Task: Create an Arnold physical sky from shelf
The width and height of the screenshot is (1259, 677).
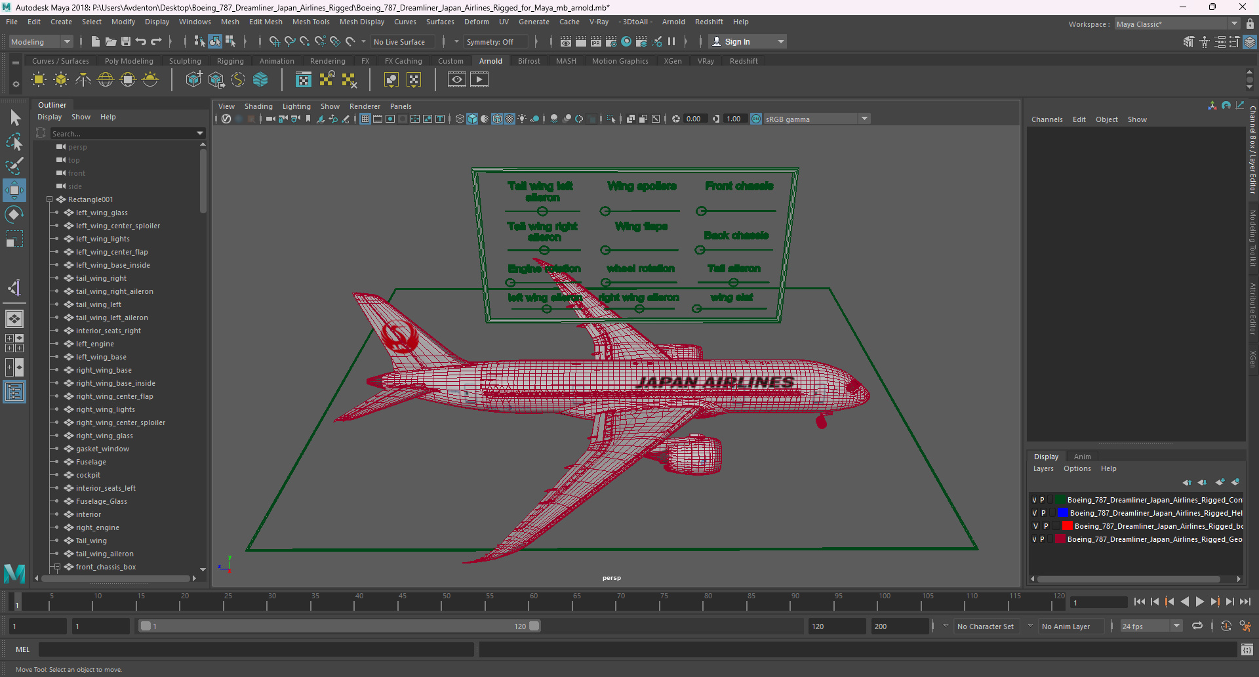Action: (150, 80)
